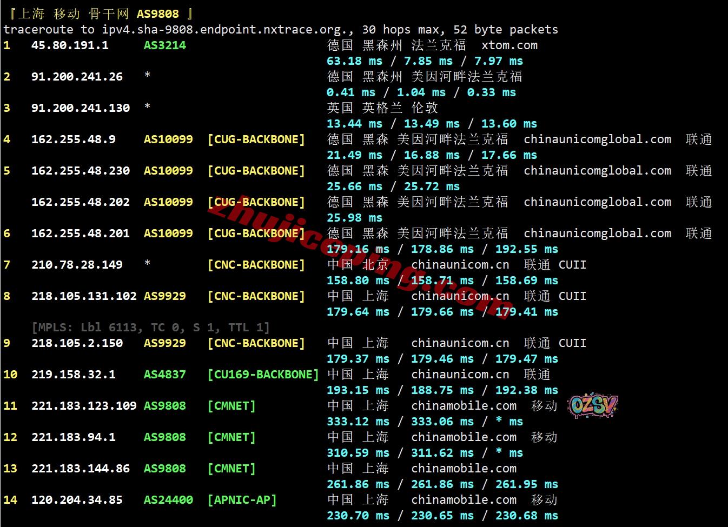728x527 pixels.
Task: Open the xtom.com domain on hop 1
Action: (x=509, y=45)
